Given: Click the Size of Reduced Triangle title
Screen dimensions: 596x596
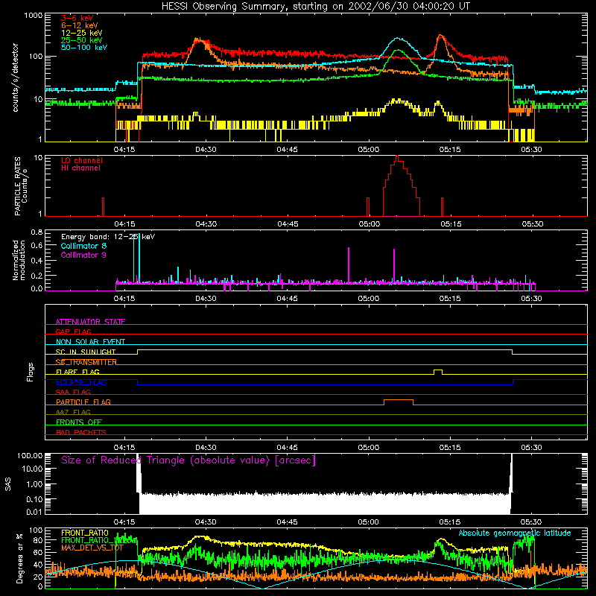Looking at the screenshot, I should [x=188, y=460].
